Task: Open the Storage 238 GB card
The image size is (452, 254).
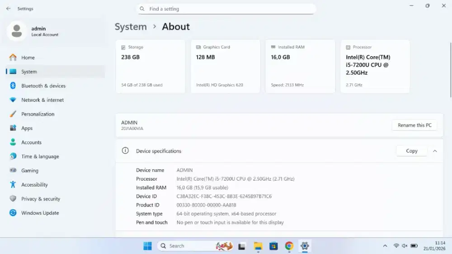Action: coord(151,67)
